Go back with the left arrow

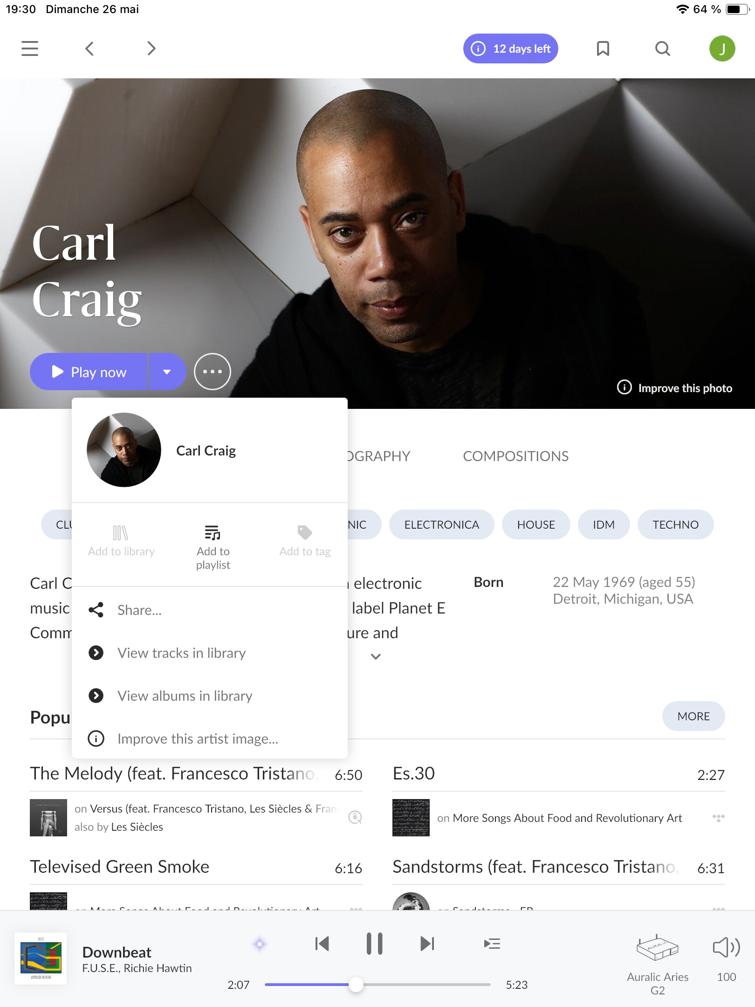89,48
